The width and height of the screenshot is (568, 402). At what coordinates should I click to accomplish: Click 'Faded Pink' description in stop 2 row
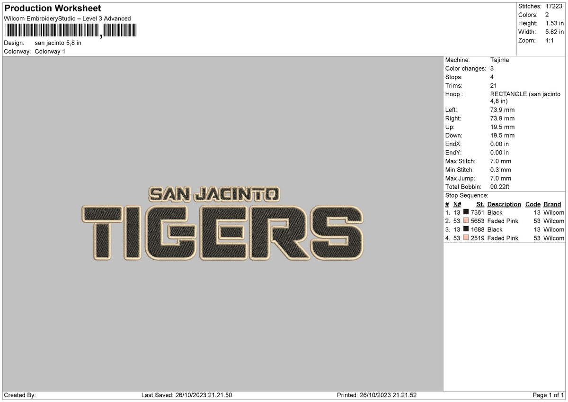coord(503,221)
